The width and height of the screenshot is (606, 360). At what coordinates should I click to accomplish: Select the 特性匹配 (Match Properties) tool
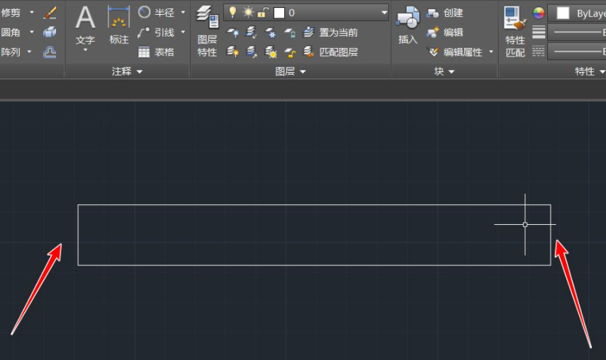click(x=515, y=21)
